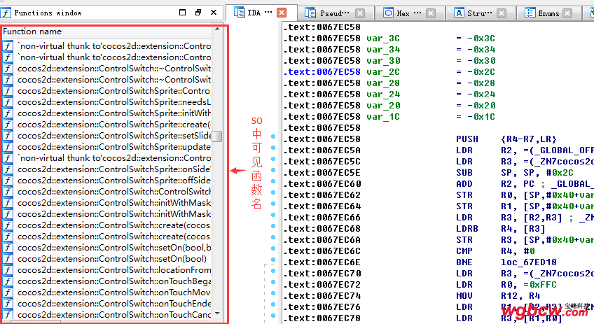Select ControlSwitch::setOn(bool,b function row

pyautogui.click(x=106, y=248)
